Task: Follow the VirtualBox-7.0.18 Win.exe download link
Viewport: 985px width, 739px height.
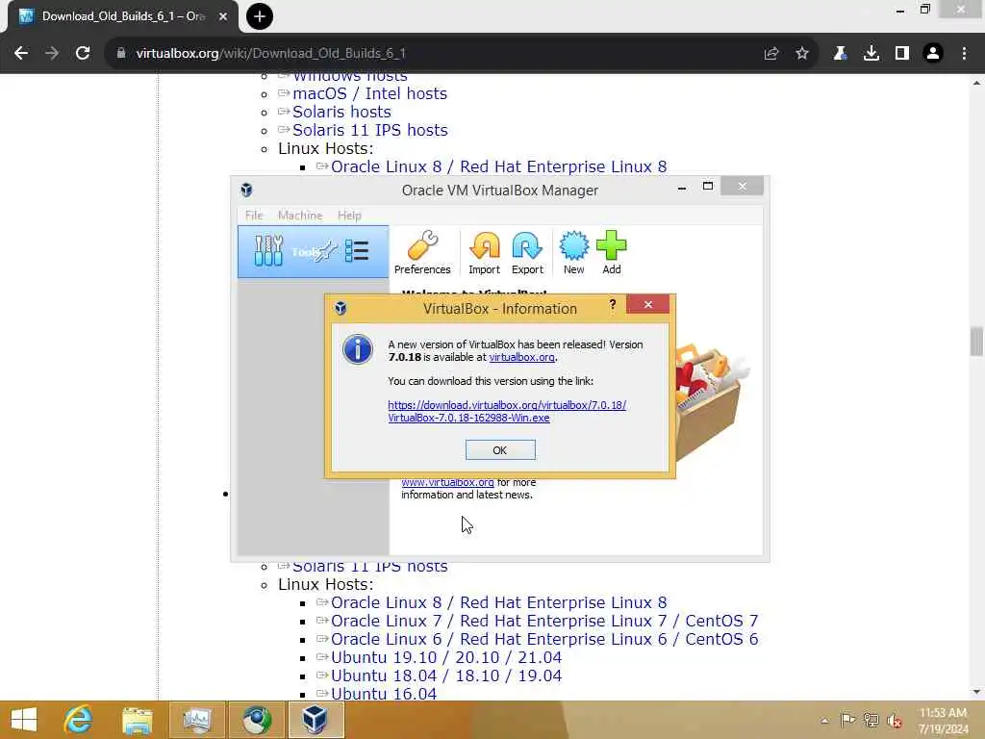Action: click(x=507, y=412)
